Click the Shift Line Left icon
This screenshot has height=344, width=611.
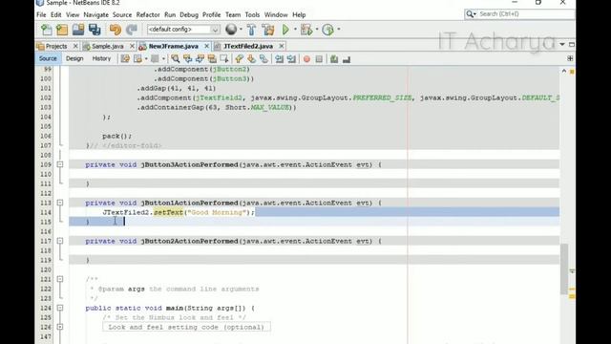[279, 59]
